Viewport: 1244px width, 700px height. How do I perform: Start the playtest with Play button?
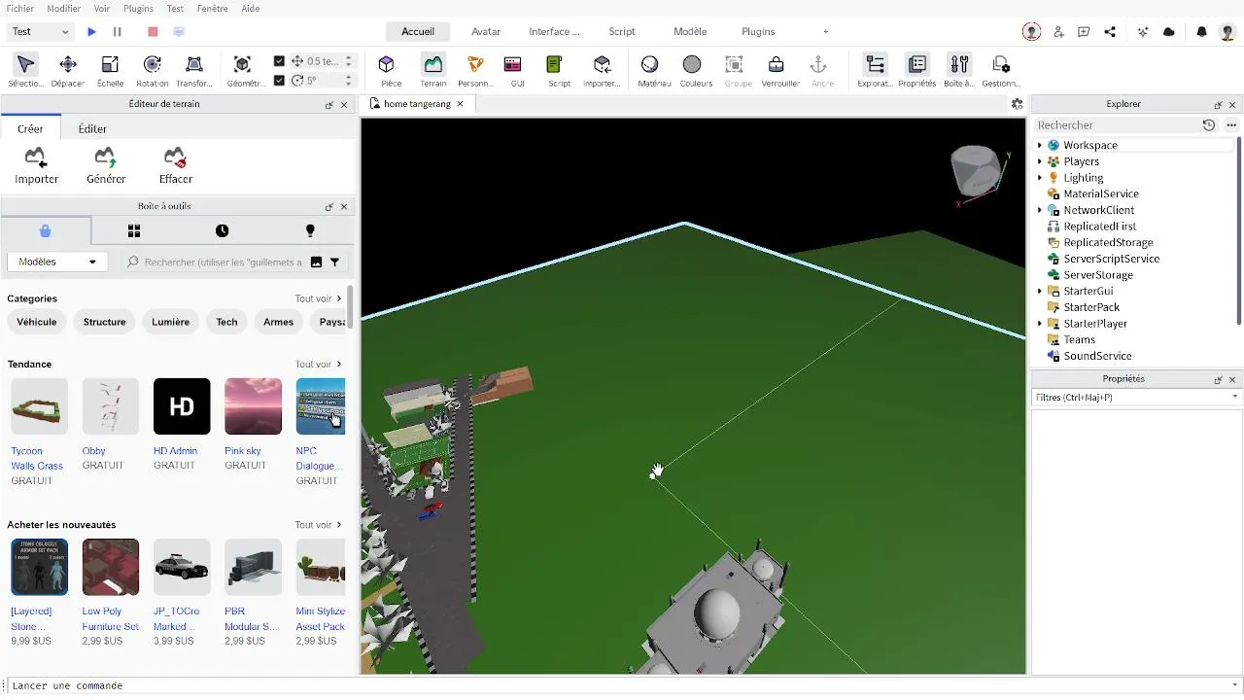(x=91, y=32)
